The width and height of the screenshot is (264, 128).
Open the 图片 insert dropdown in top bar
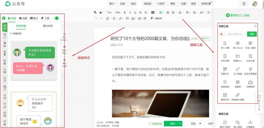click(x=112, y=4)
